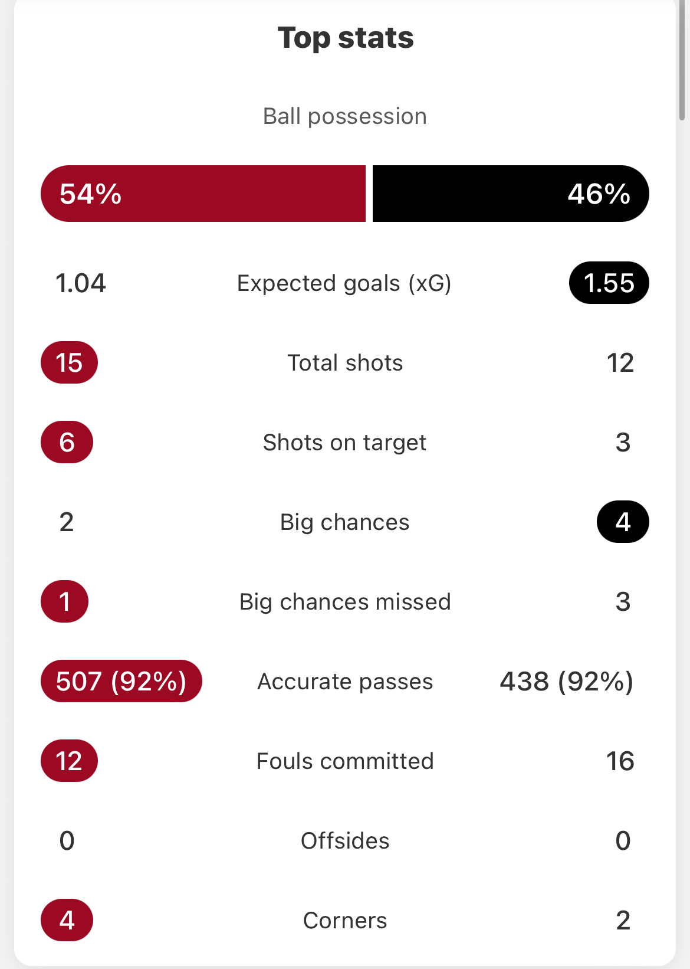Tap the red 4 corners badge
The height and width of the screenshot is (969, 690).
coord(67,920)
